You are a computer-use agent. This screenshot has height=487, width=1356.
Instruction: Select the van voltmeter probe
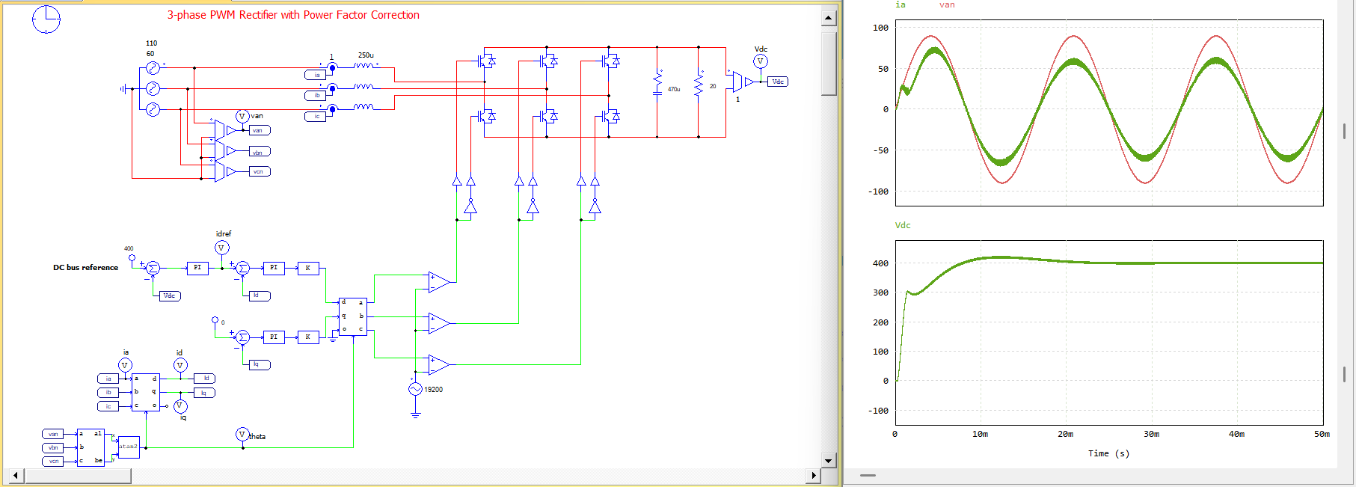pyautogui.click(x=242, y=117)
